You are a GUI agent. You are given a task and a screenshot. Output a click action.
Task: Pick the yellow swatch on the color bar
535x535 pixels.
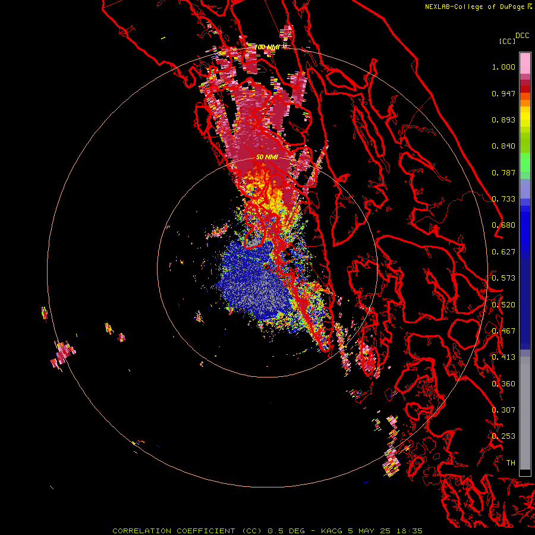[x=525, y=117]
